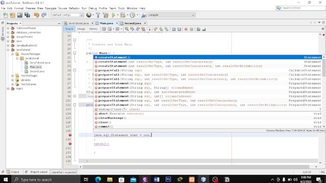Screen dimensions: 326x183
Task: Click the red error marker on line 129
Action: [x=70, y=135]
